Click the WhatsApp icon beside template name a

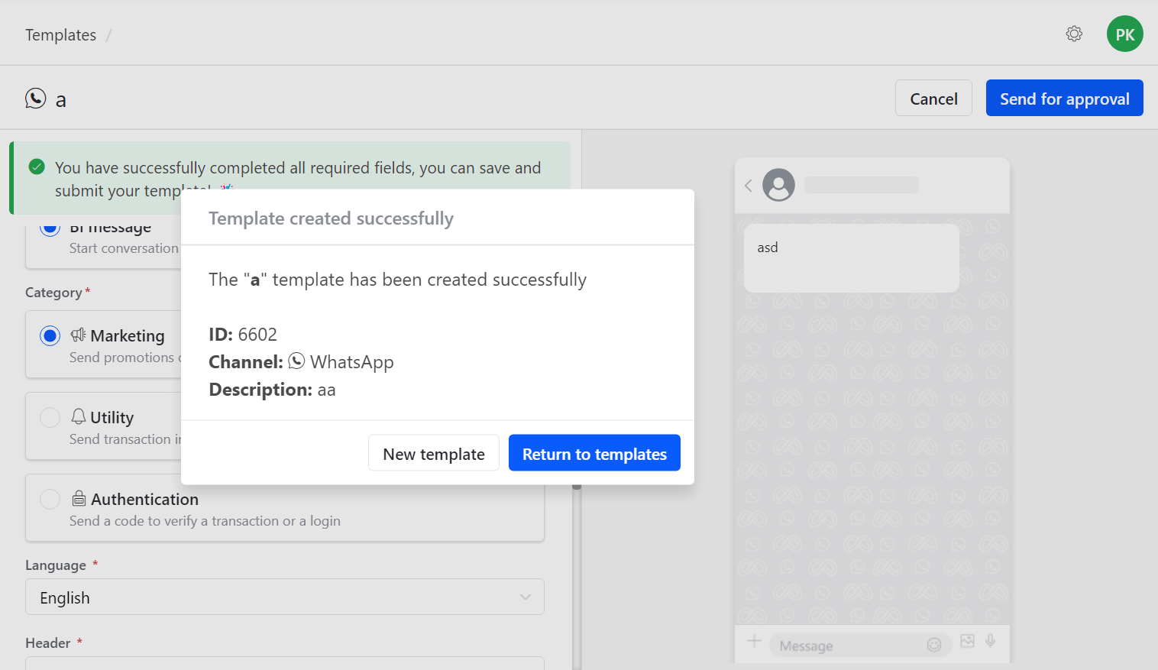click(36, 99)
